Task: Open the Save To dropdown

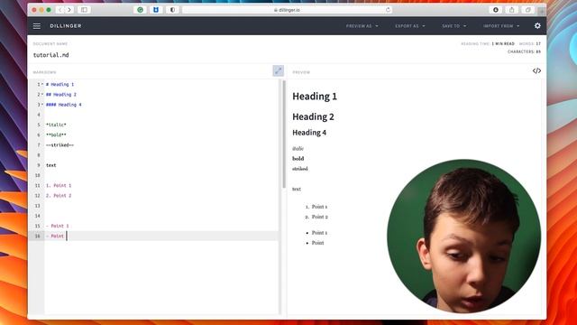Action: click(454, 26)
